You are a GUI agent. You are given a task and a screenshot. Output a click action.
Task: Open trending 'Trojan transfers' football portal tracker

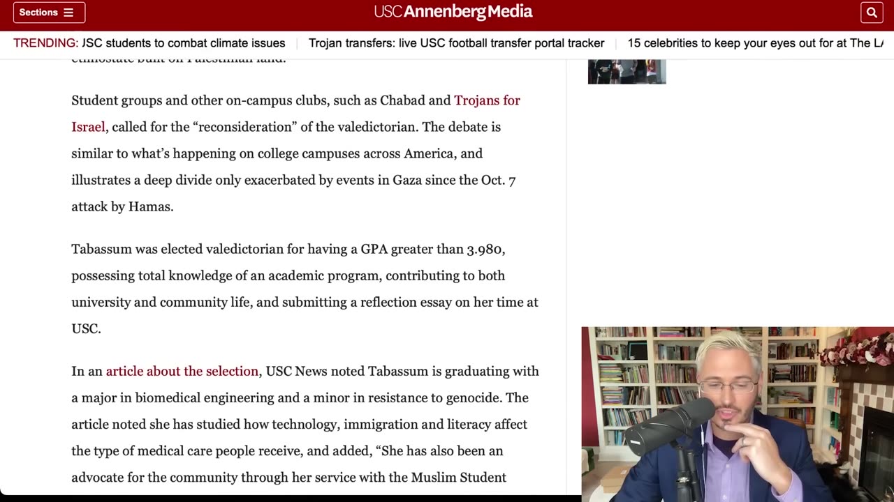coord(457,43)
